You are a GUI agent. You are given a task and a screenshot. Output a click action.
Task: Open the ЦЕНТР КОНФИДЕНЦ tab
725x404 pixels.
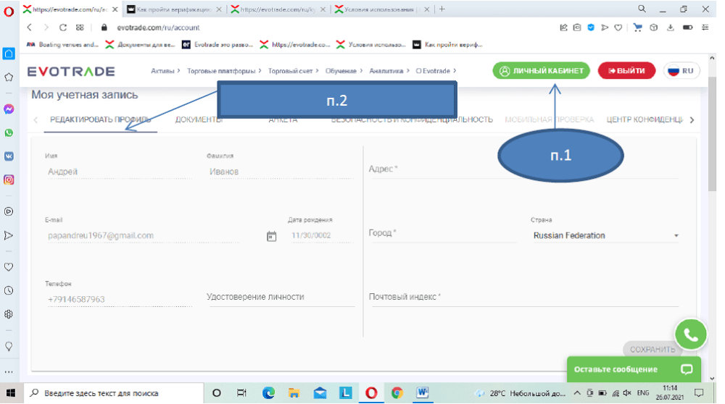coord(644,120)
